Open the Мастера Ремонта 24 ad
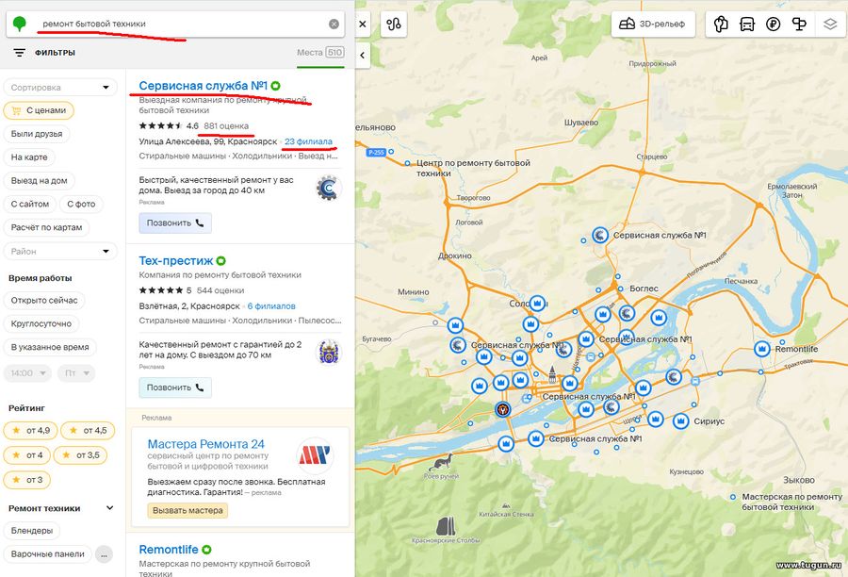 206,444
